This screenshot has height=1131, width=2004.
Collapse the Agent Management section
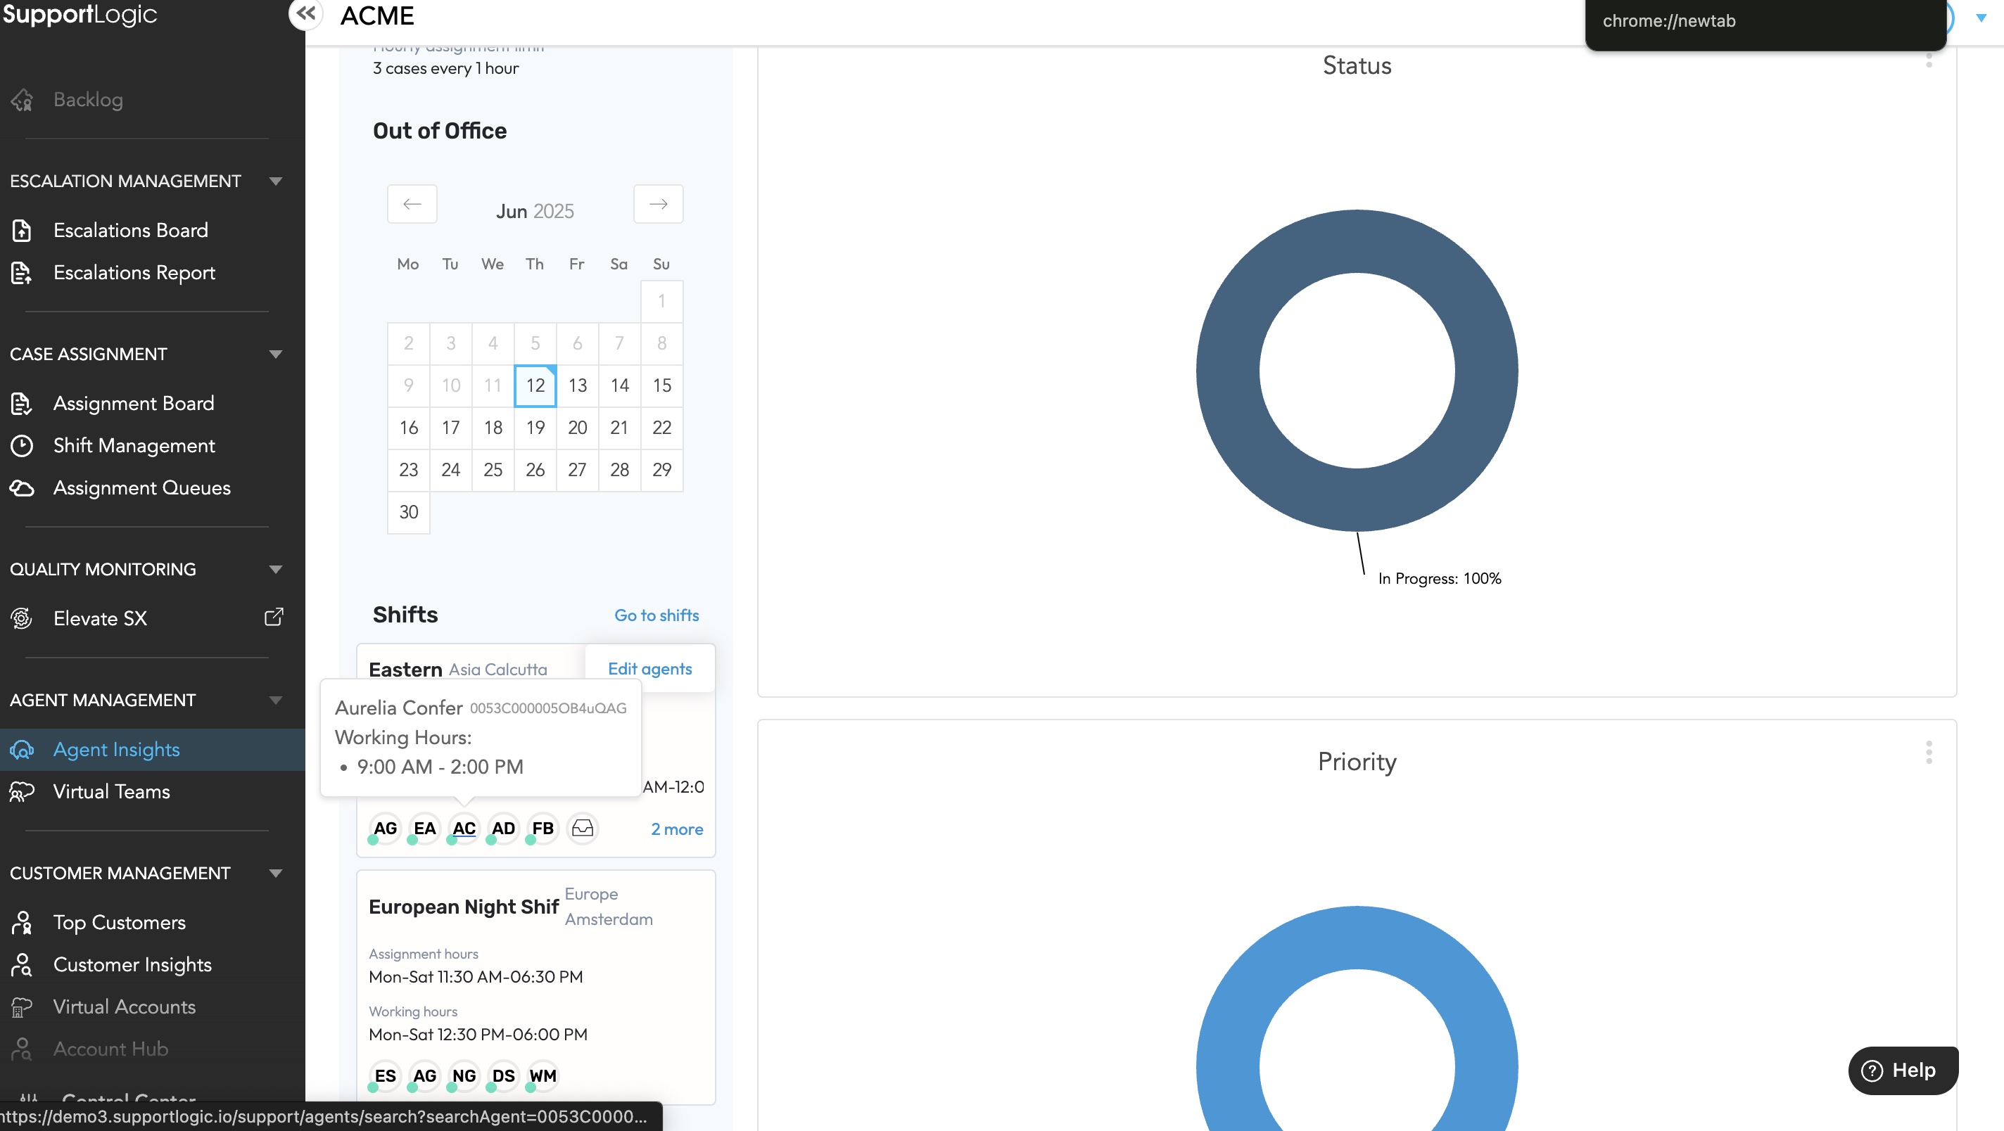coord(275,700)
